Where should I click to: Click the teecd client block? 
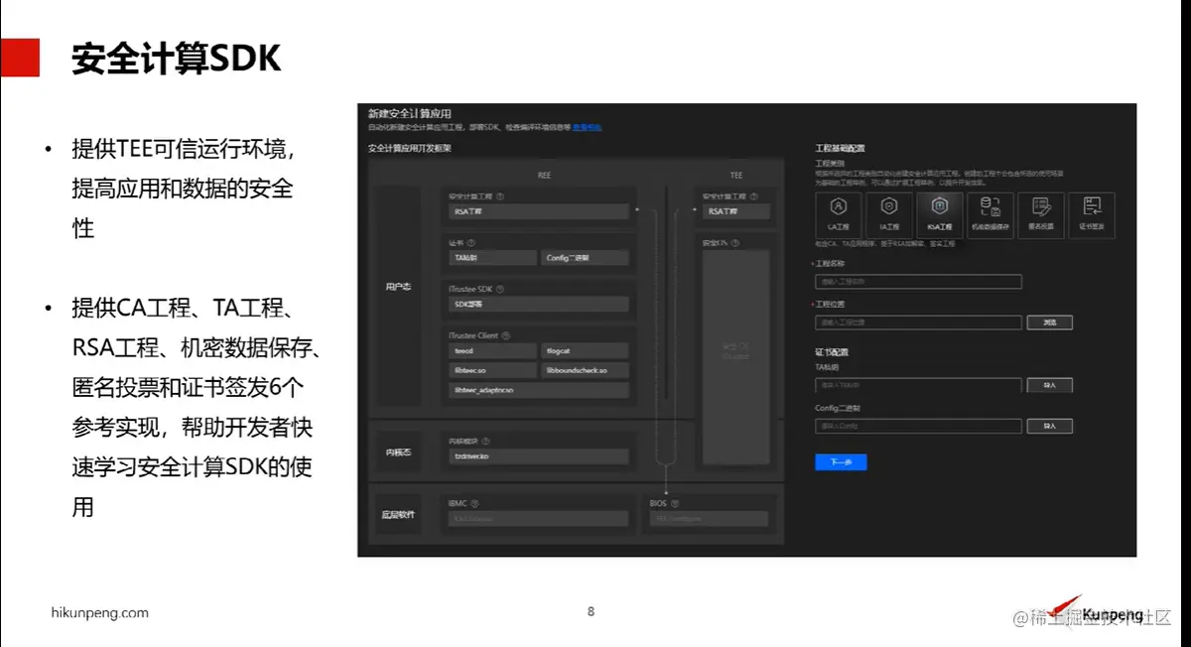click(x=492, y=350)
